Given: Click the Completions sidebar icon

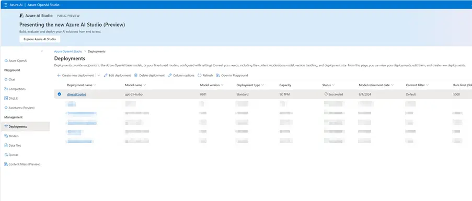Looking at the screenshot, I should tap(6, 89).
